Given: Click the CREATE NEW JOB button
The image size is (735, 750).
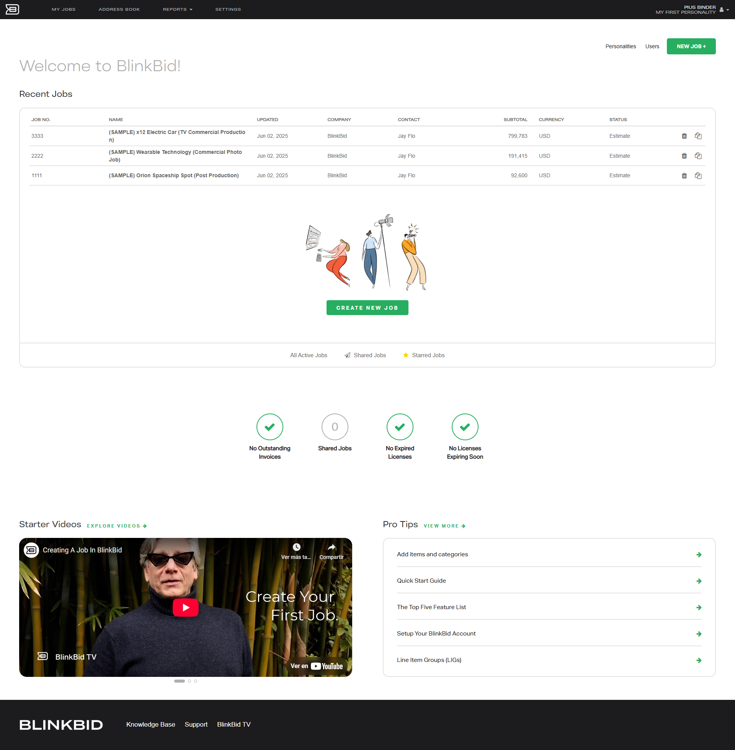Looking at the screenshot, I should click(367, 308).
